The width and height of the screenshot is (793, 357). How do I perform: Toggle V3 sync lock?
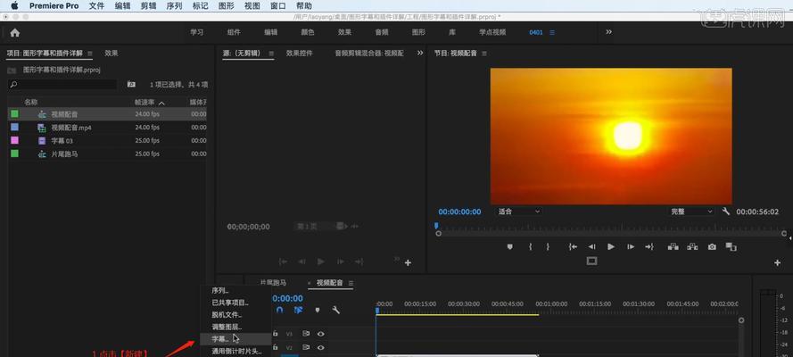[x=305, y=334]
